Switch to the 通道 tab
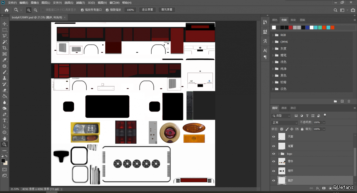This screenshot has width=357, height=193. (284, 108)
